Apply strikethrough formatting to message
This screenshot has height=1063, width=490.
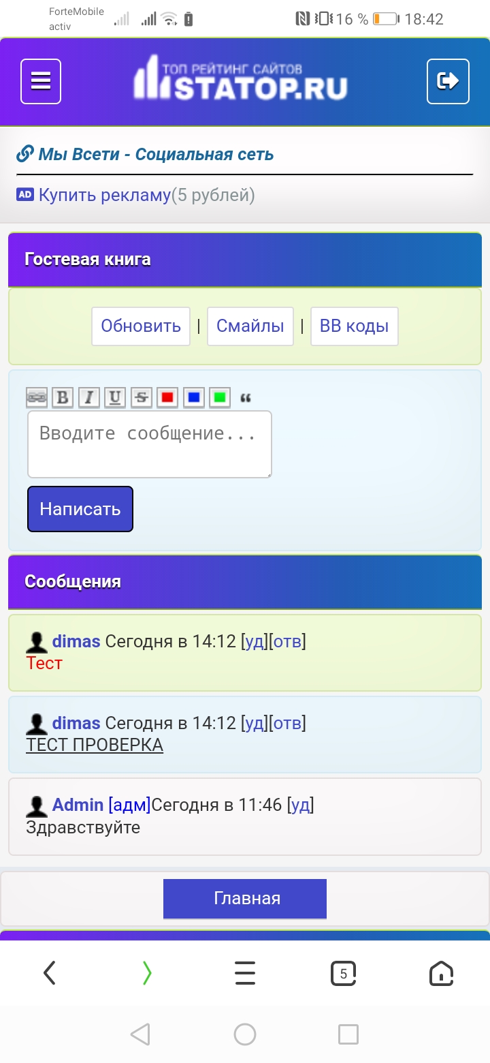point(141,397)
